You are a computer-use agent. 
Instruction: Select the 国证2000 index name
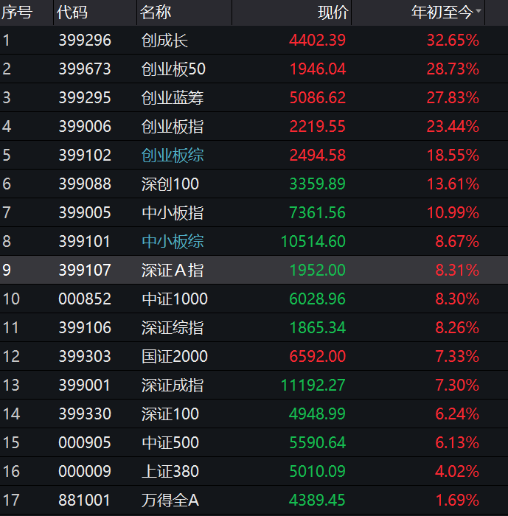click(175, 356)
